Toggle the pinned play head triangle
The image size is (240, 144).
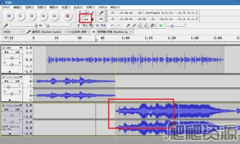[x=6, y=38]
